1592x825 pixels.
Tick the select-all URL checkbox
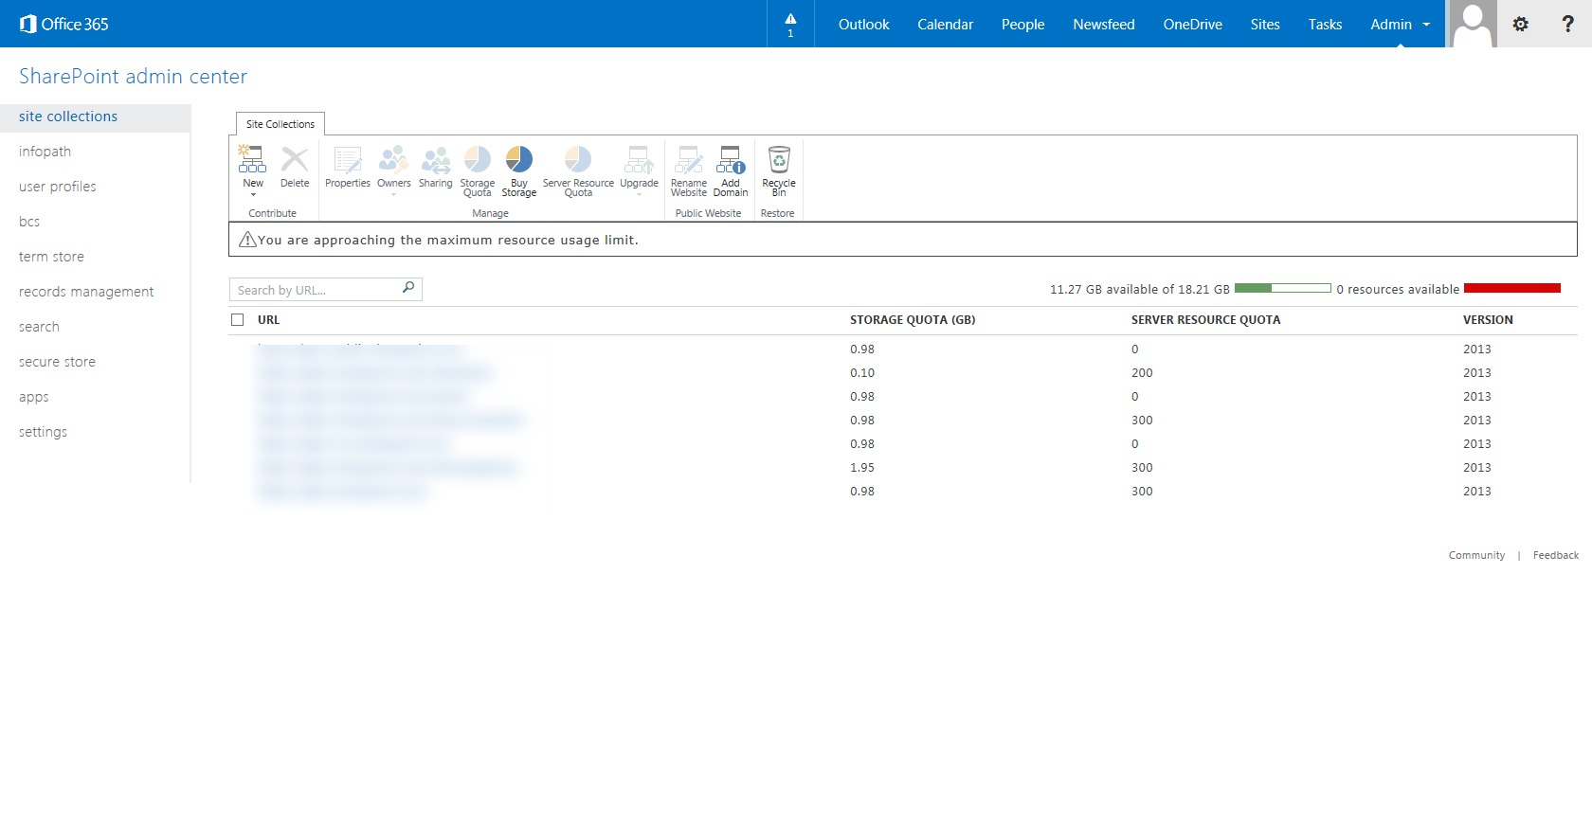click(x=238, y=320)
